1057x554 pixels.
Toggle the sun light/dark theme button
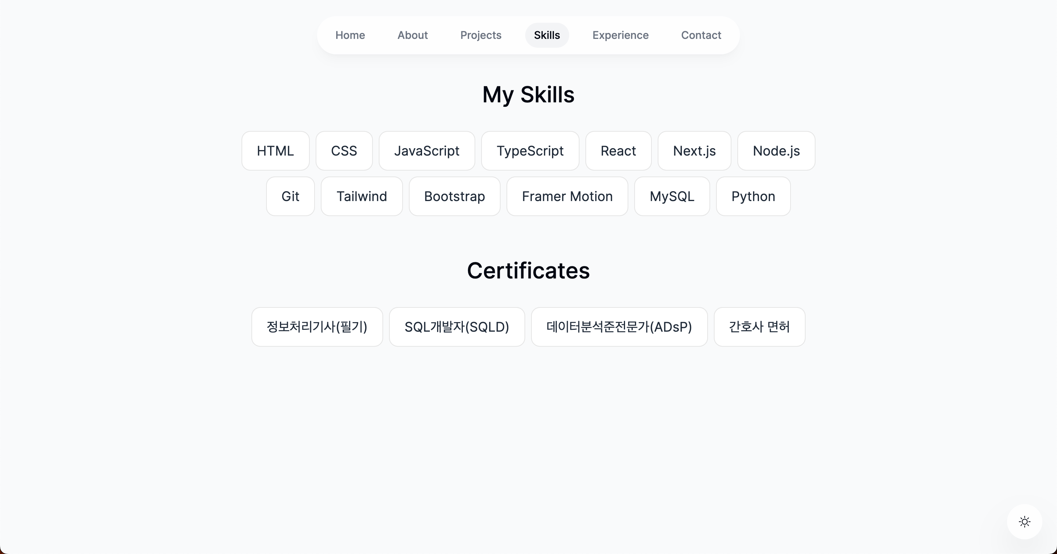tap(1024, 522)
